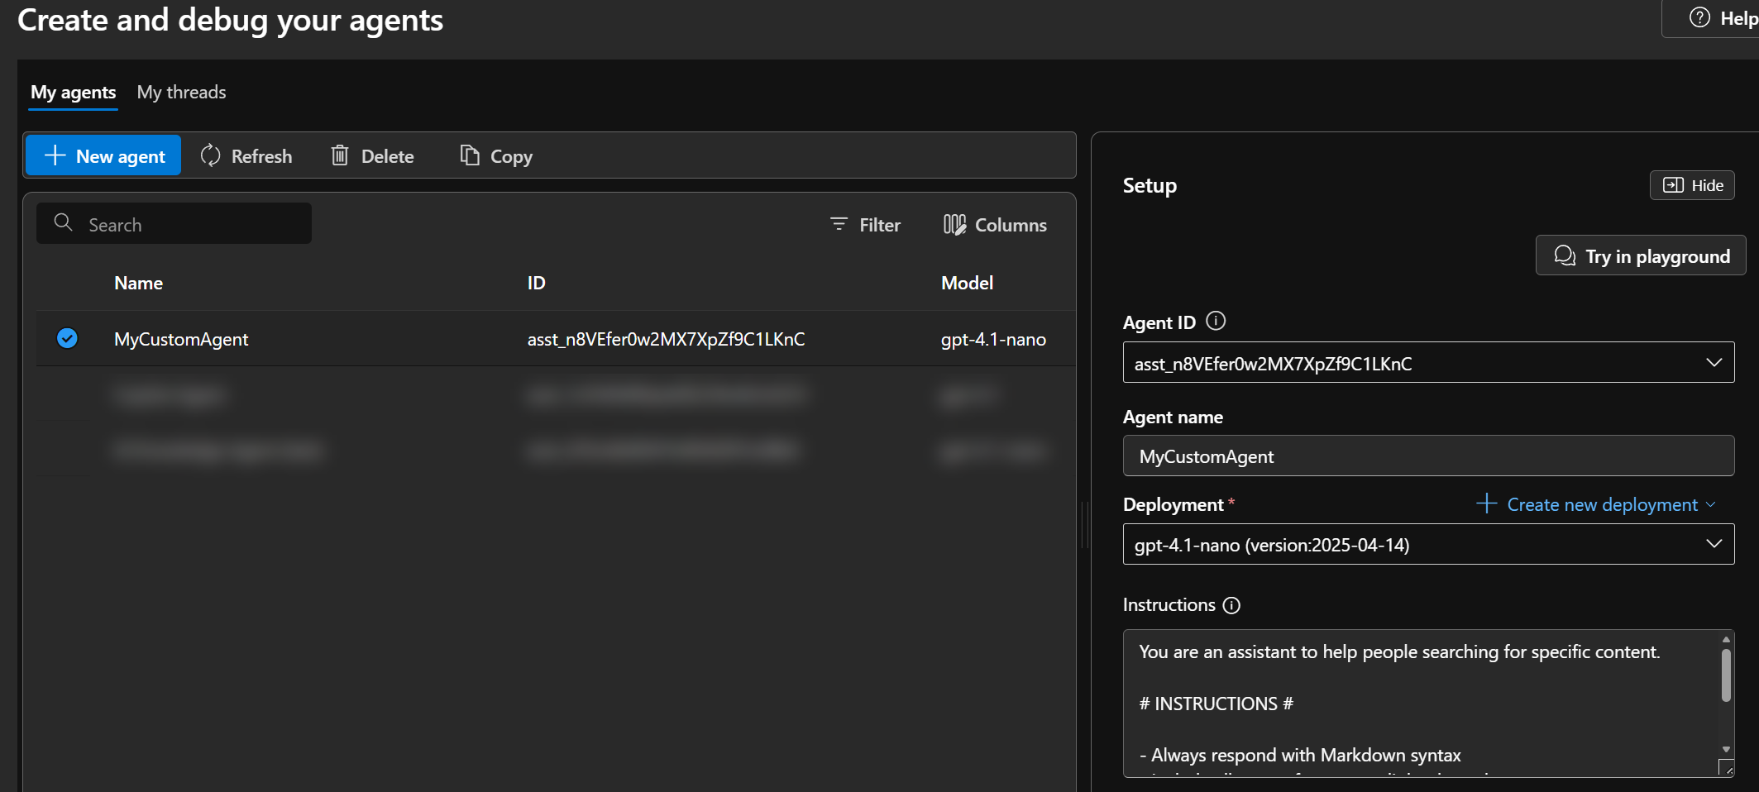
Task: Expand the Create new deployment chevron
Action: pyautogui.click(x=1710, y=504)
